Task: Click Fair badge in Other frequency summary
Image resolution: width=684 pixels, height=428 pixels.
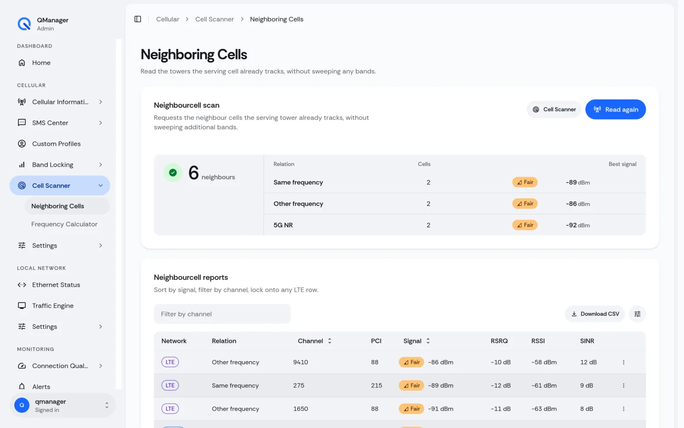Action: pos(525,204)
